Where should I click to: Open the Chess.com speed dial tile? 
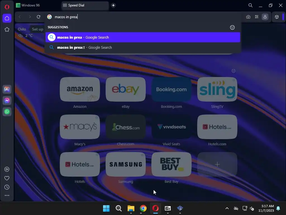click(126, 127)
